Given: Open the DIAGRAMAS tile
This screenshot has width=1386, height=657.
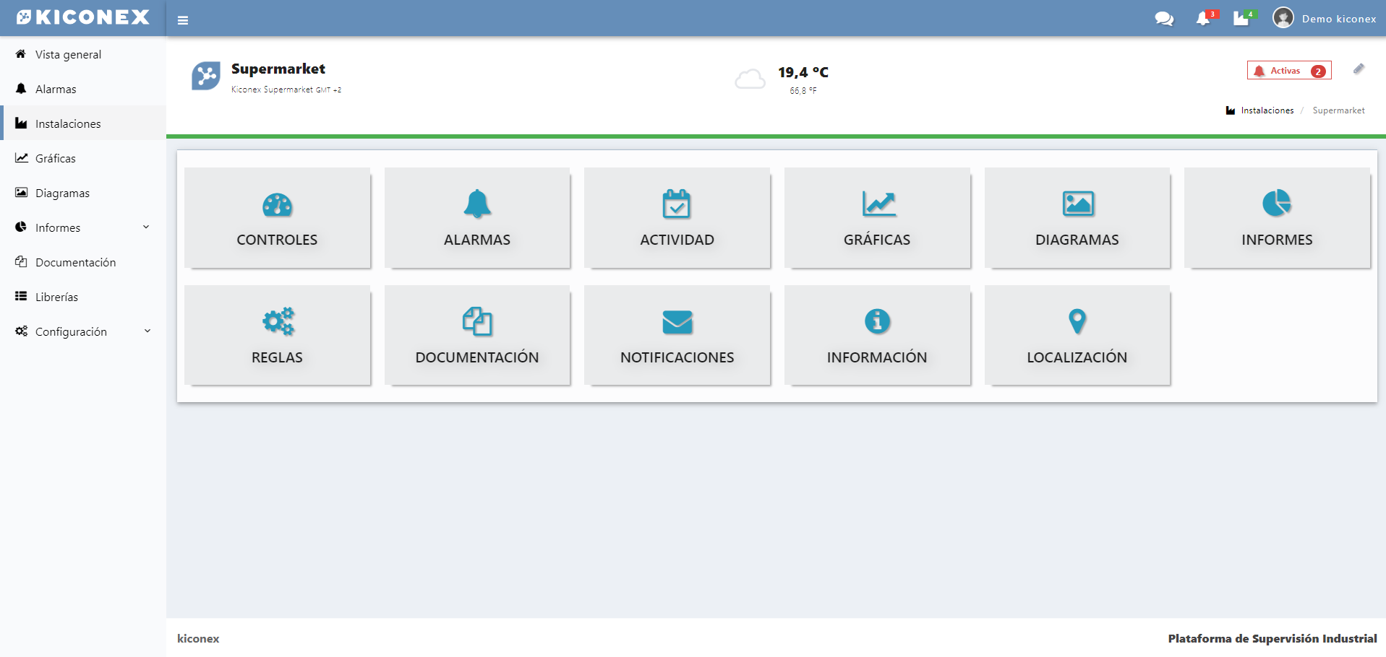Looking at the screenshot, I should pos(1077,218).
